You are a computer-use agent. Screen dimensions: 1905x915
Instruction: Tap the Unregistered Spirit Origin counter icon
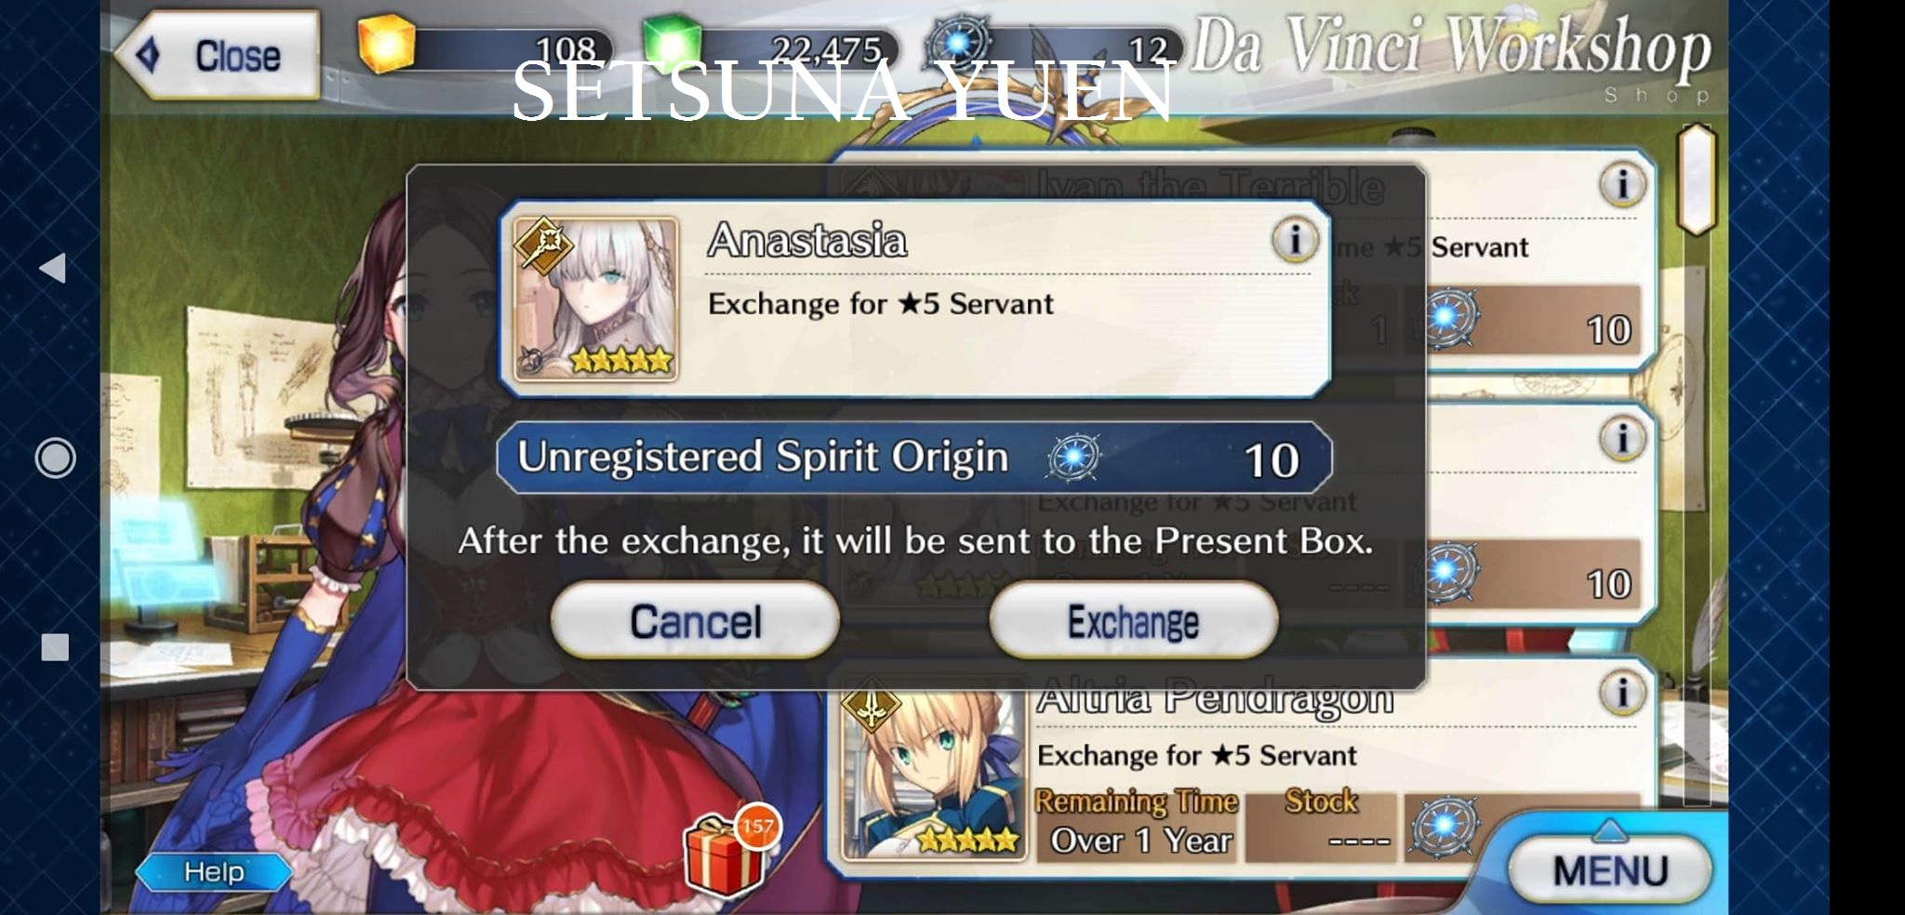[958, 43]
